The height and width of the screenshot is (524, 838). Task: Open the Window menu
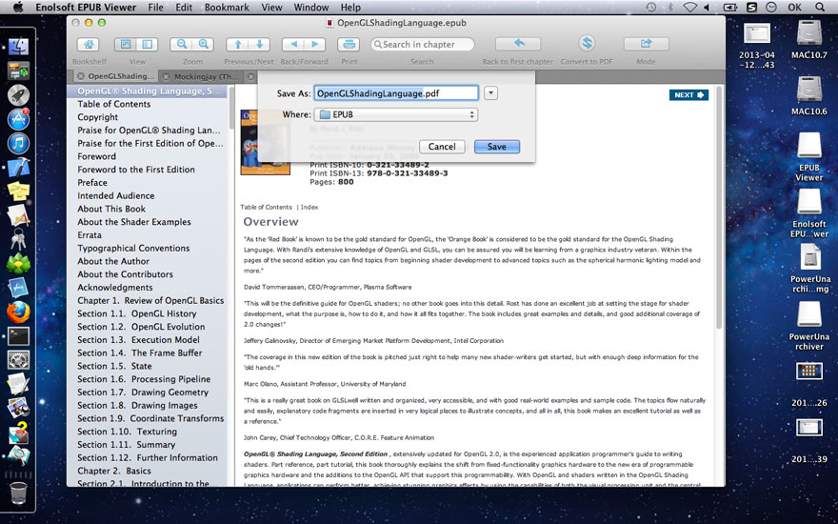point(311,8)
